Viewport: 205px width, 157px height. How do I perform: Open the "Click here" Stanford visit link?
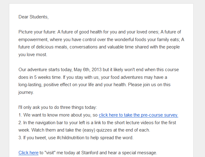click(28, 152)
